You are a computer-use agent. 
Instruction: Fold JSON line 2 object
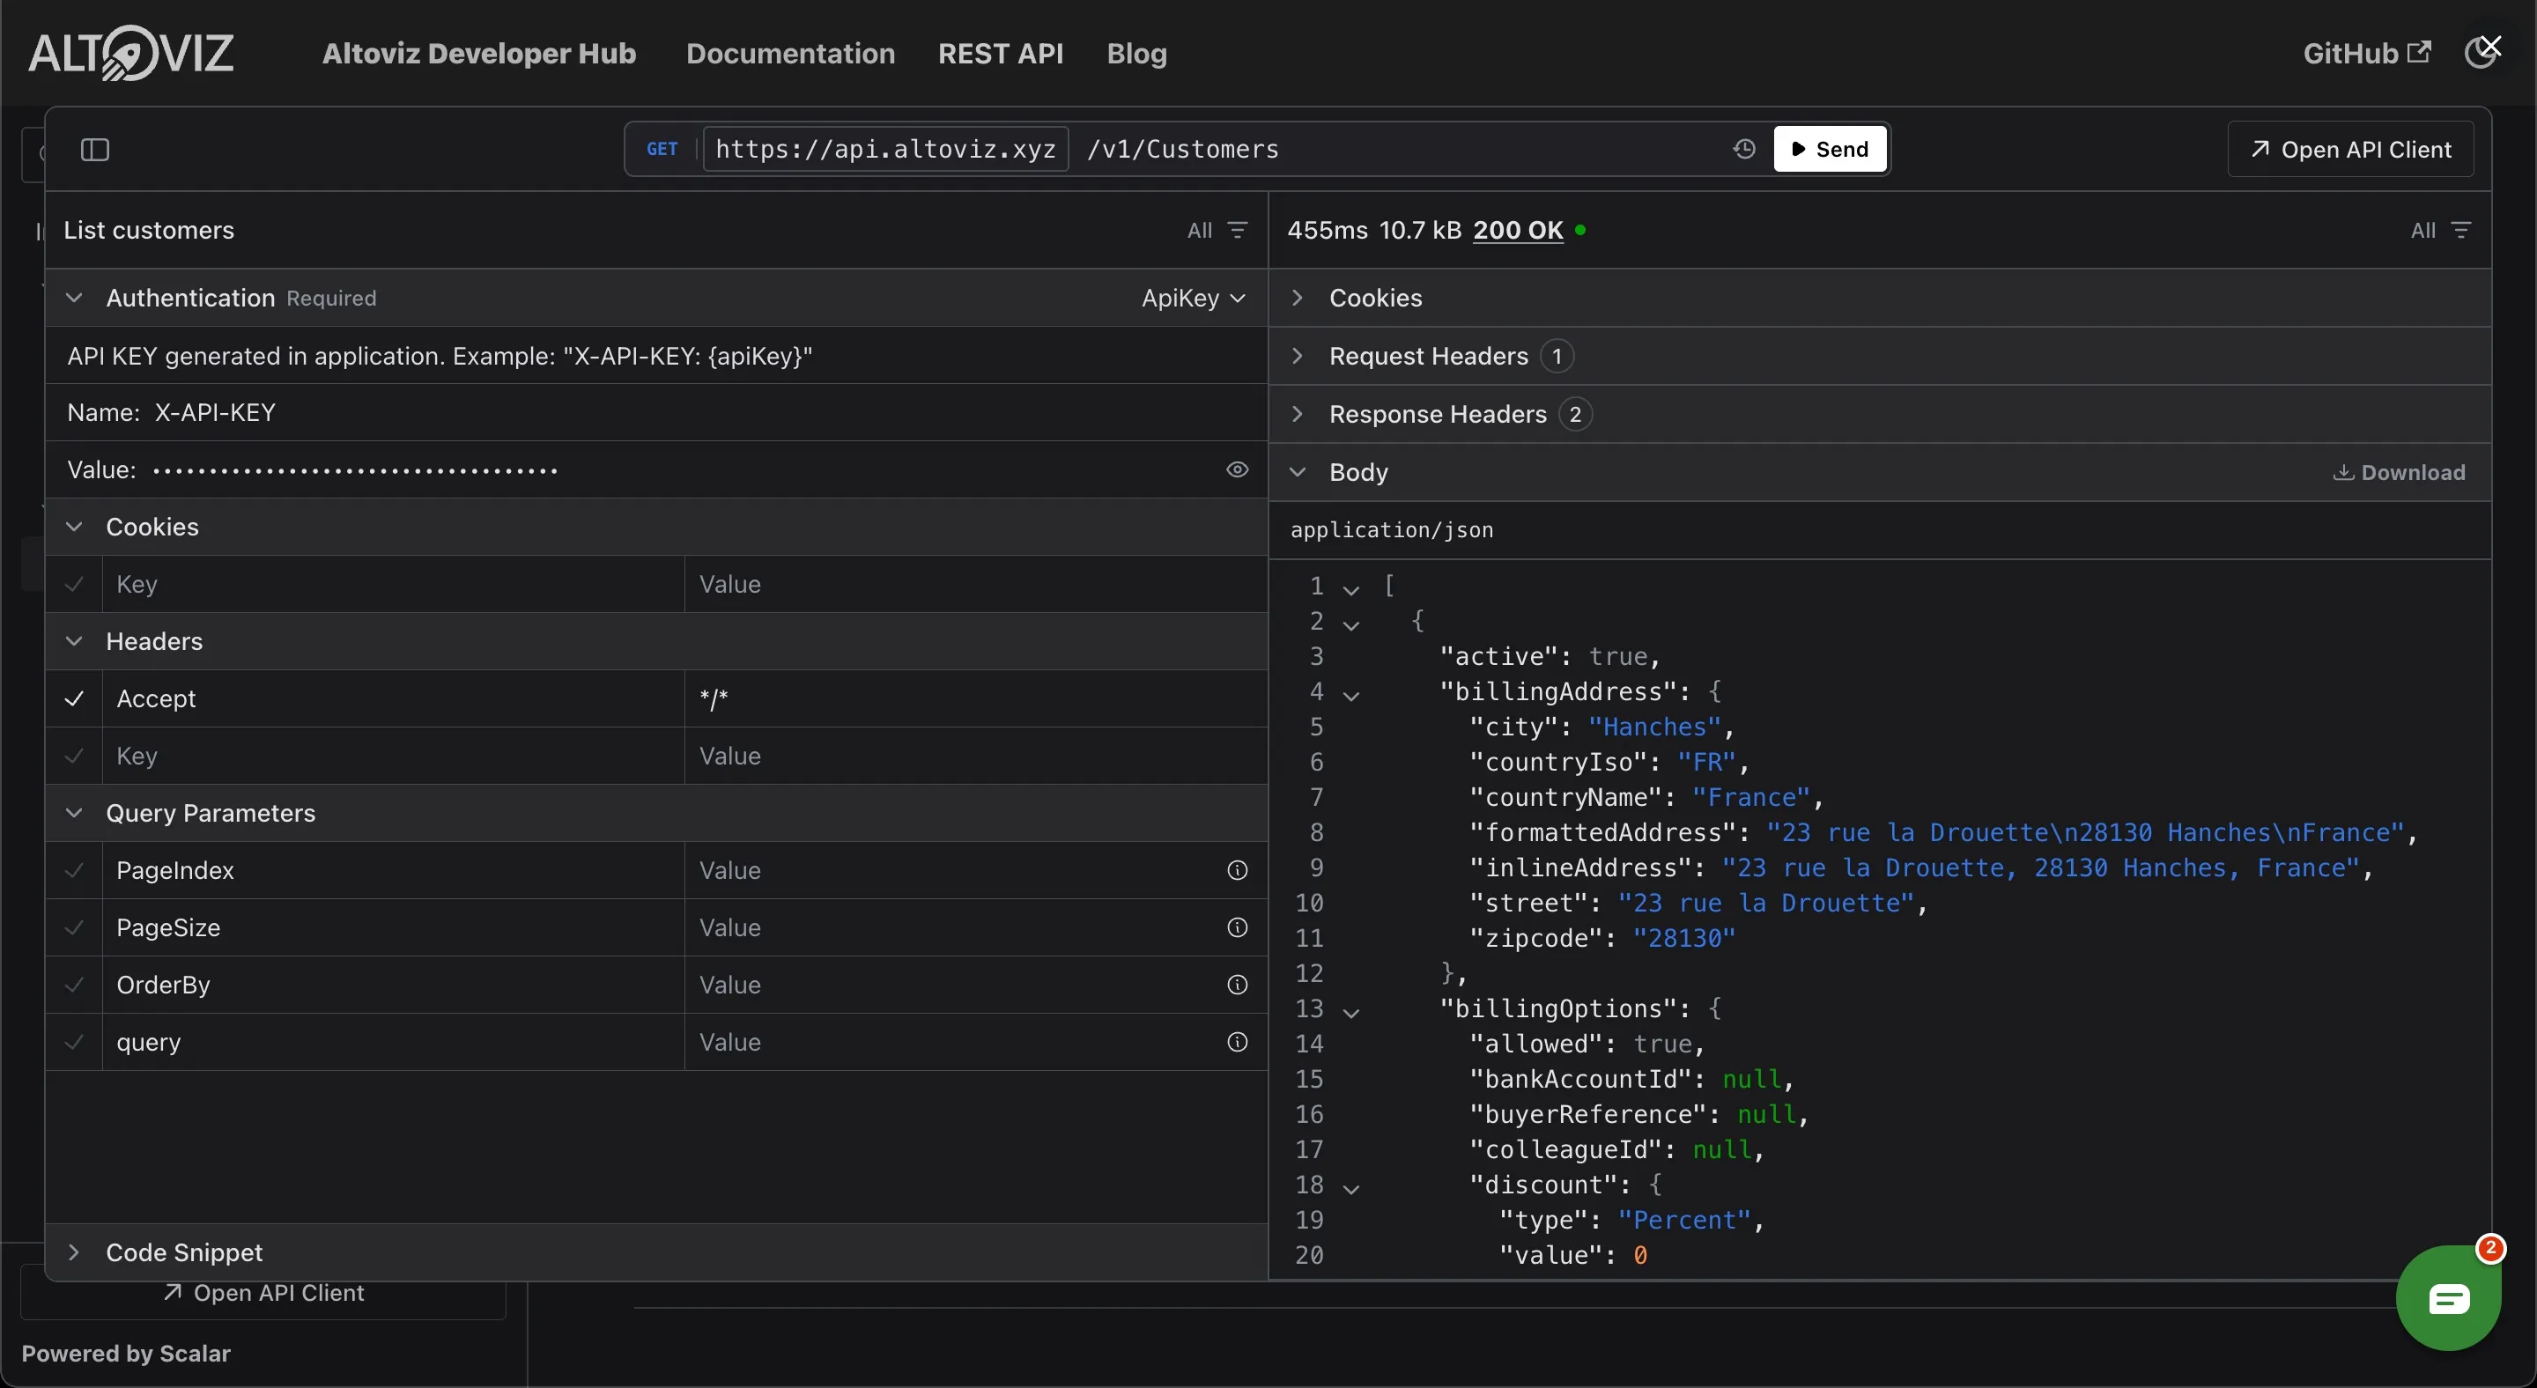tap(1351, 625)
